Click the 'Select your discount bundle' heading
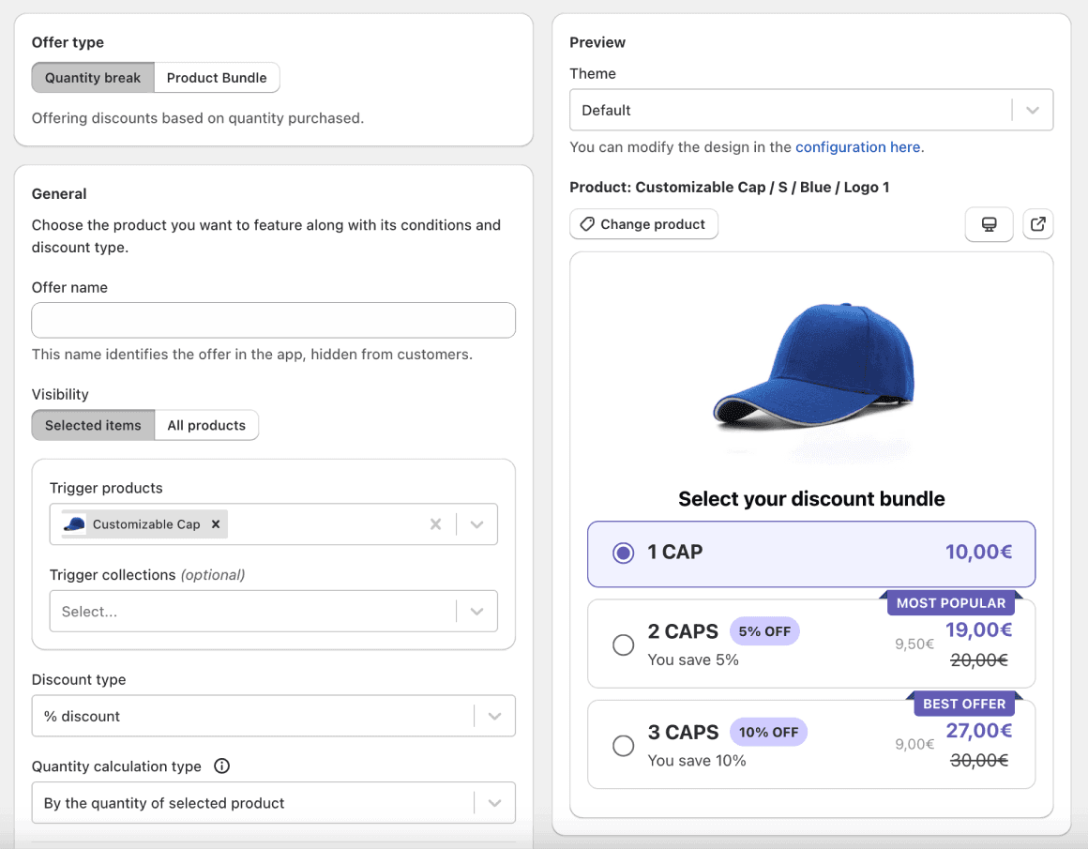Image resolution: width=1088 pixels, height=849 pixels. (x=811, y=498)
